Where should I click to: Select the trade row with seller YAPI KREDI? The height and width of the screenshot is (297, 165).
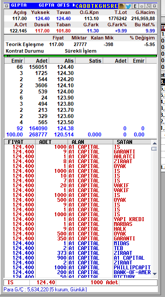tap(78, 219)
